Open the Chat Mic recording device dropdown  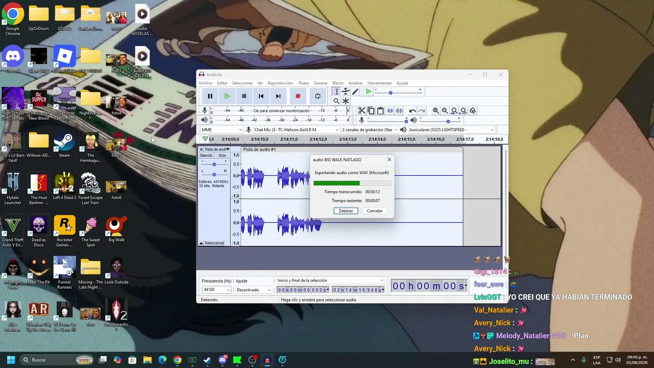[296, 130]
